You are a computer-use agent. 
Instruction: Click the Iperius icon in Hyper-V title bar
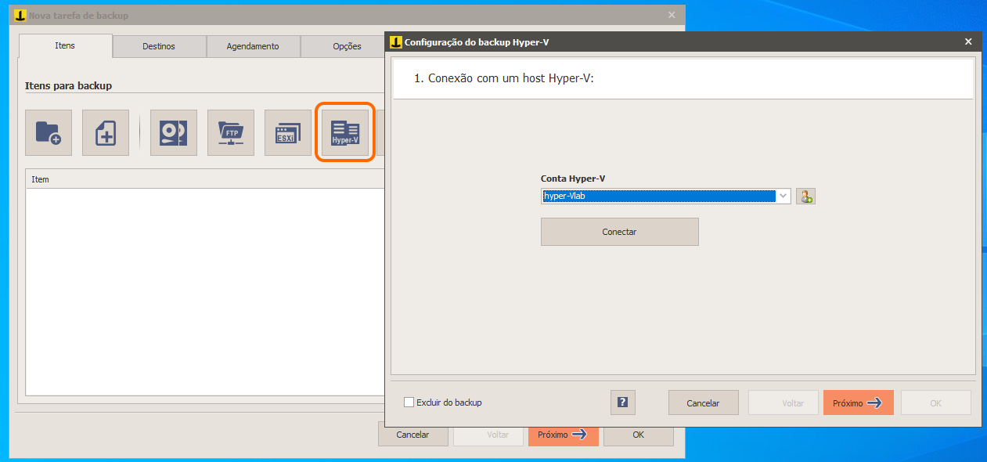pyautogui.click(x=396, y=42)
